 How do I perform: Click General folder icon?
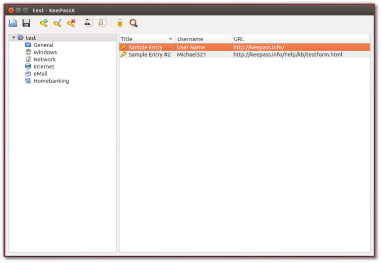click(28, 45)
